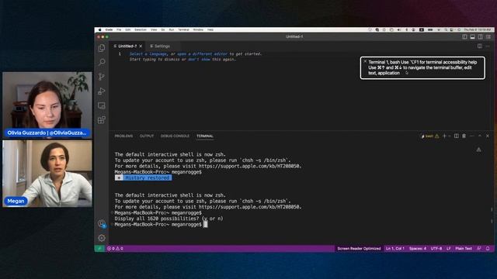Image resolution: width=497 pixels, height=279 pixels.
Task: Open the Extensions view
Action: pyautogui.click(x=102, y=120)
